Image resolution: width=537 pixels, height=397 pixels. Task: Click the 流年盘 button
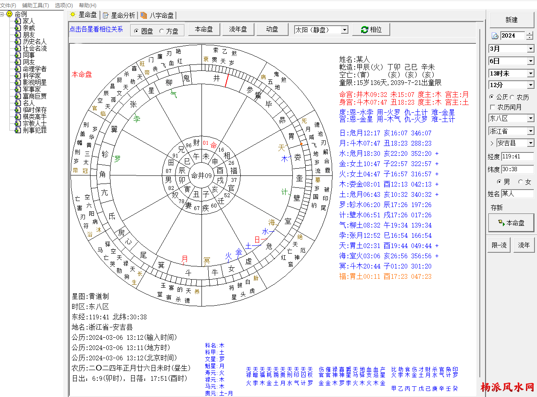pyautogui.click(x=238, y=29)
